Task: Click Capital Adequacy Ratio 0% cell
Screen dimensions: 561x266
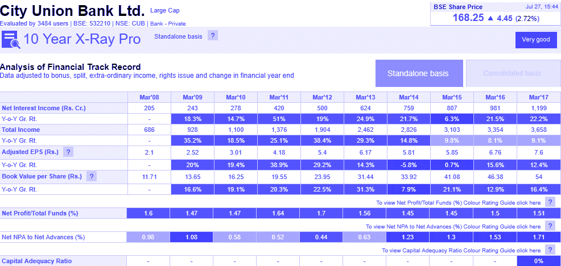Action: [x=538, y=261]
